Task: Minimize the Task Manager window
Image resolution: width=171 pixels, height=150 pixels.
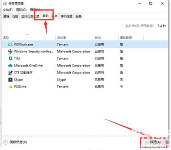Action: point(139,3)
